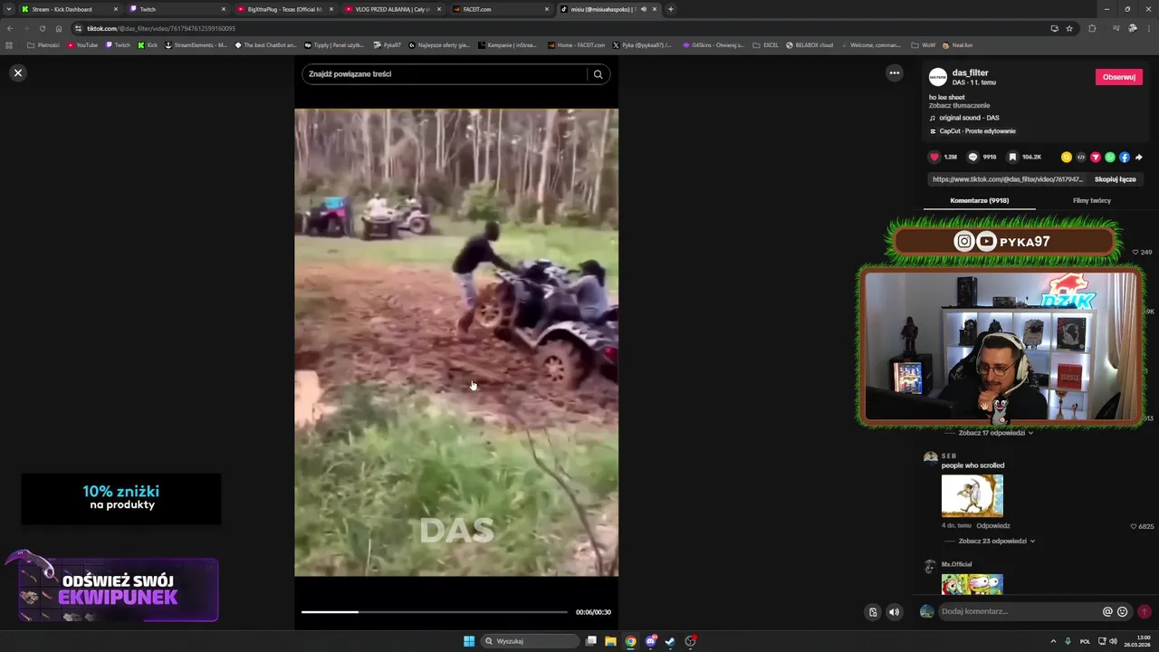Like SEB's comment with heart showing 6825
This screenshot has height=652, width=1159.
point(1134,526)
